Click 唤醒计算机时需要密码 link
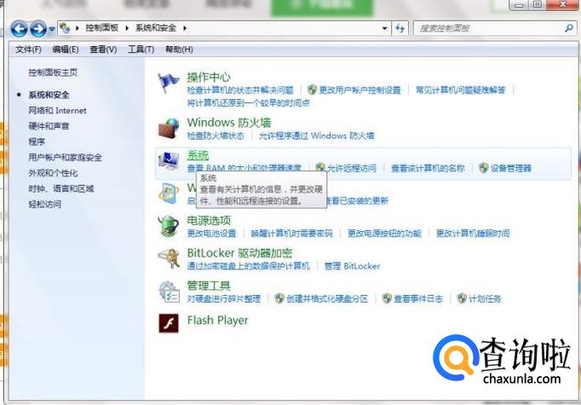 point(291,234)
